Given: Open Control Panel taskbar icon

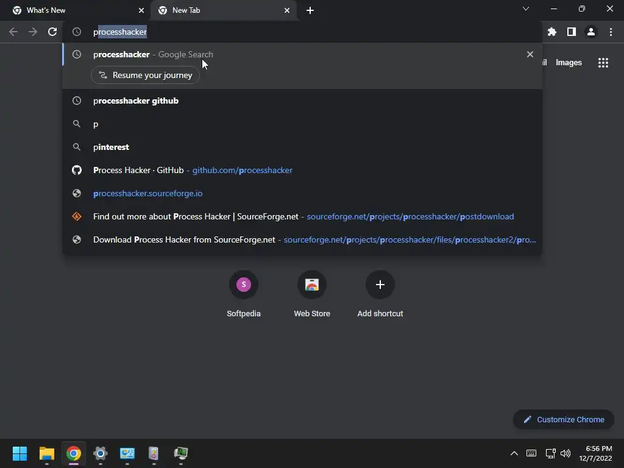Looking at the screenshot, I should 127,453.
